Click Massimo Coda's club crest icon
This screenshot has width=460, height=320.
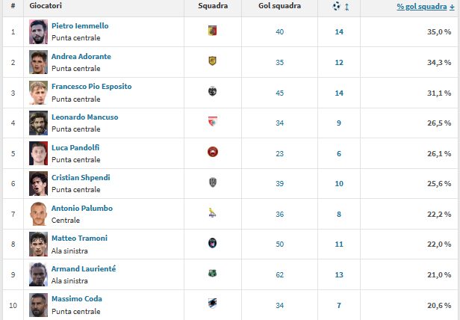click(x=213, y=304)
